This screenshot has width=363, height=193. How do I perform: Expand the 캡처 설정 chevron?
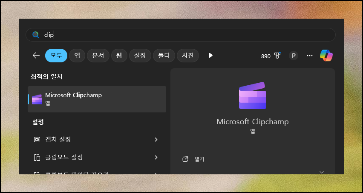tap(156, 140)
